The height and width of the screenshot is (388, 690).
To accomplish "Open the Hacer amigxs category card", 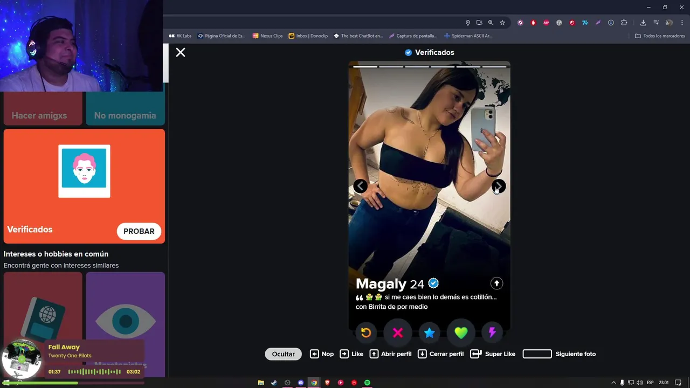I will click(x=43, y=108).
